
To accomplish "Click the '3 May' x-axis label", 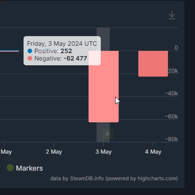I will coord(103,152).
